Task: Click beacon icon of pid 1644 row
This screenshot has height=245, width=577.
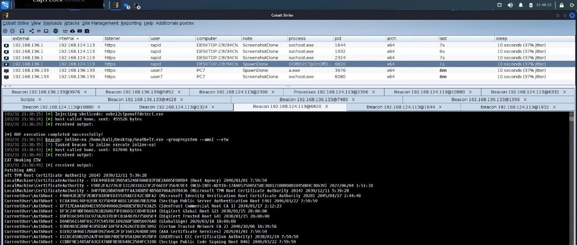Action: (6, 45)
